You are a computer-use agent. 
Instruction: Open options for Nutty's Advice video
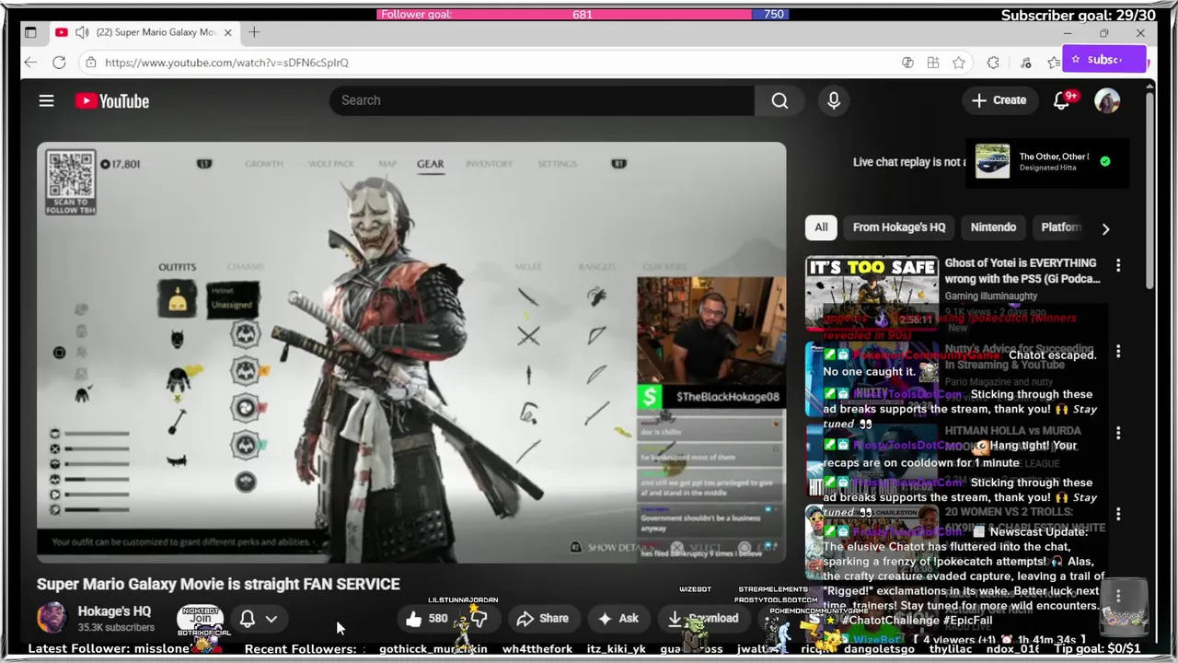(x=1118, y=352)
